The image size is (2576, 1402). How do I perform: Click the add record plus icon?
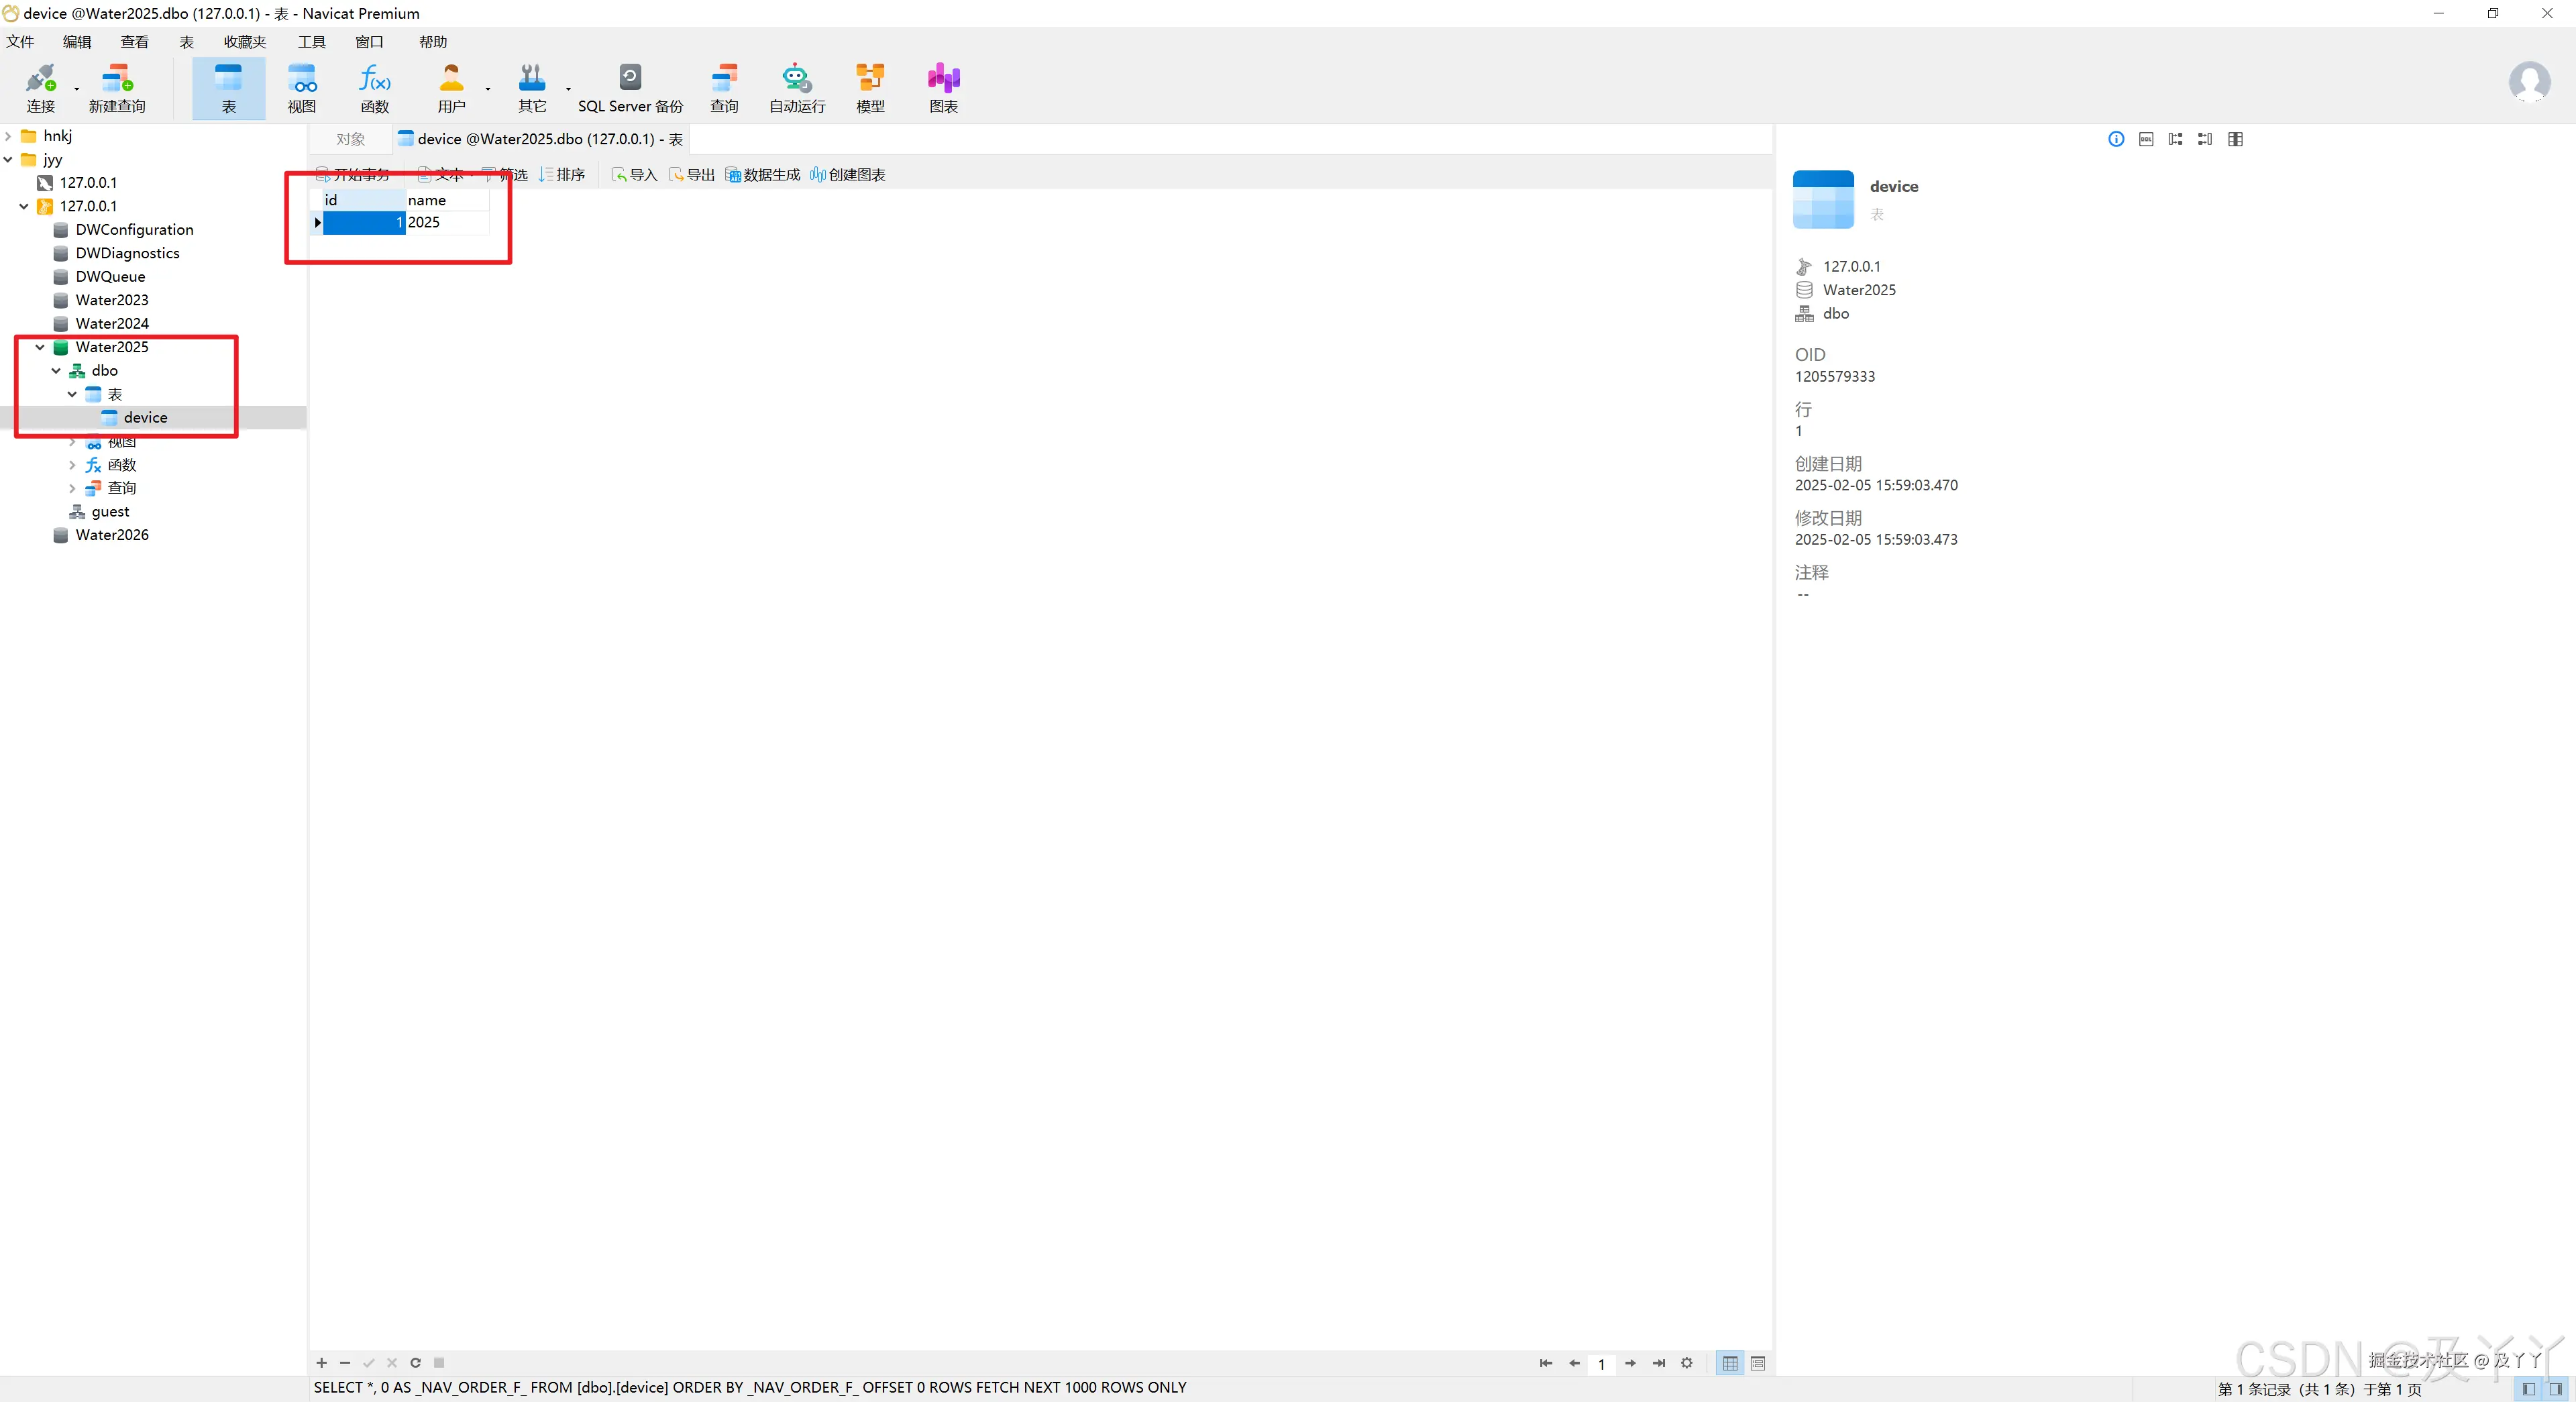pos(321,1362)
